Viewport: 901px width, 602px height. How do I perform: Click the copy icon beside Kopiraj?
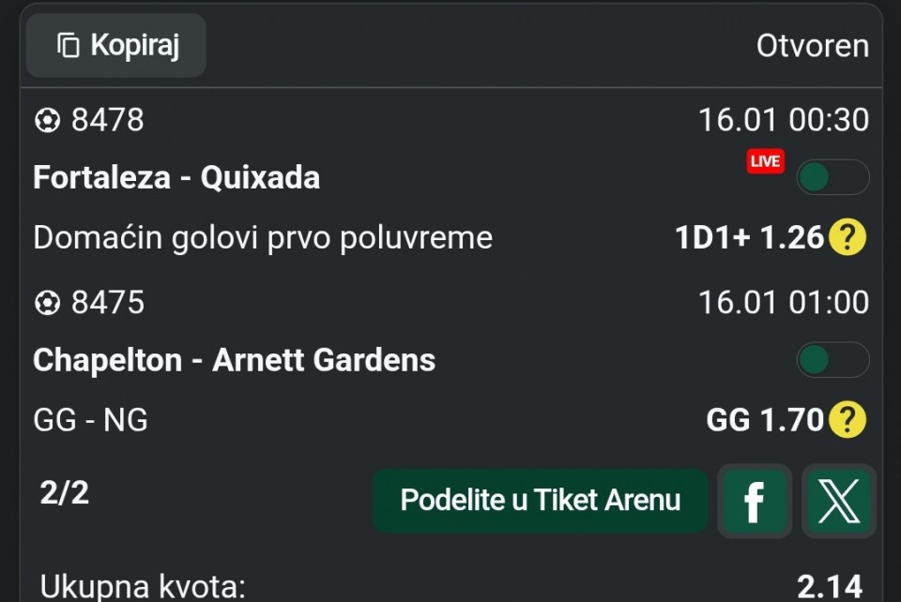pyautogui.click(x=69, y=45)
